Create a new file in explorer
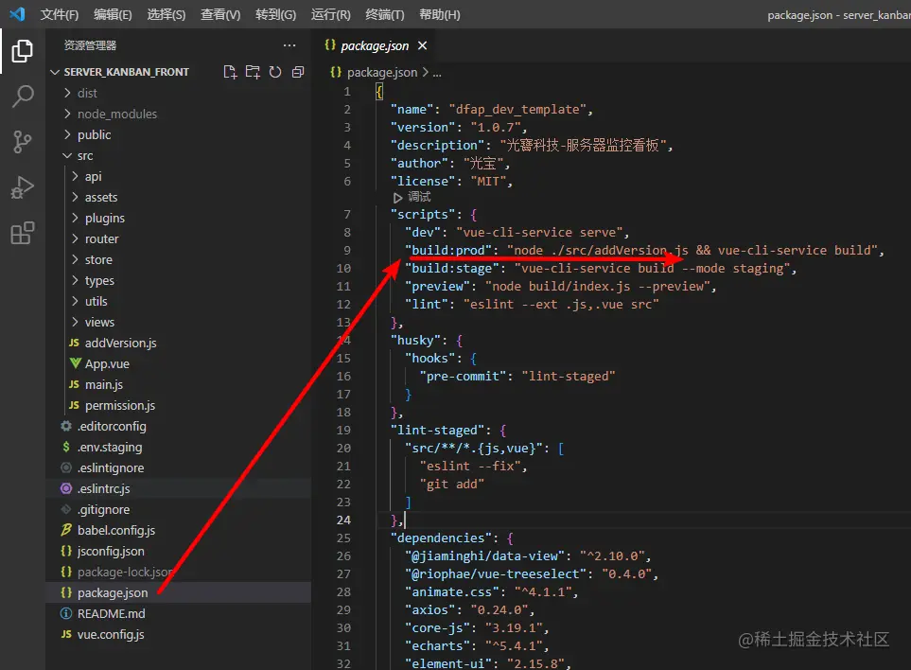The height and width of the screenshot is (670, 911). (x=230, y=72)
